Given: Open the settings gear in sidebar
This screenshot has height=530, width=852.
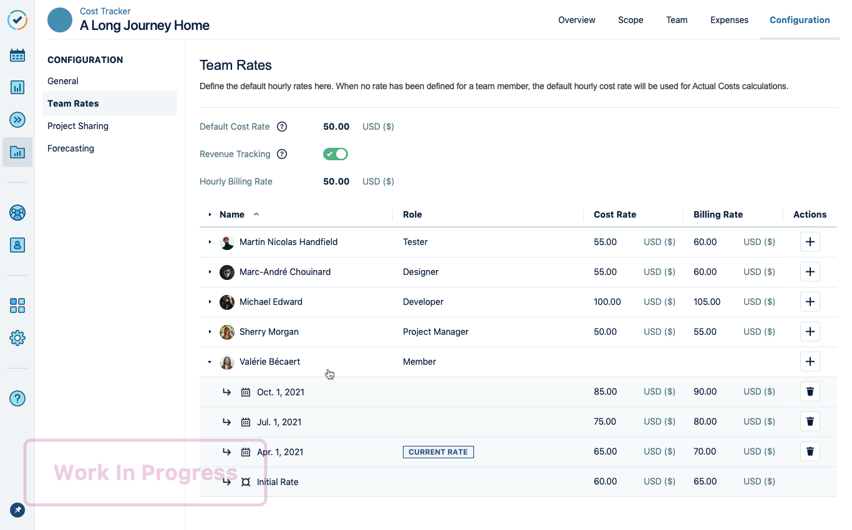Looking at the screenshot, I should [17, 338].
